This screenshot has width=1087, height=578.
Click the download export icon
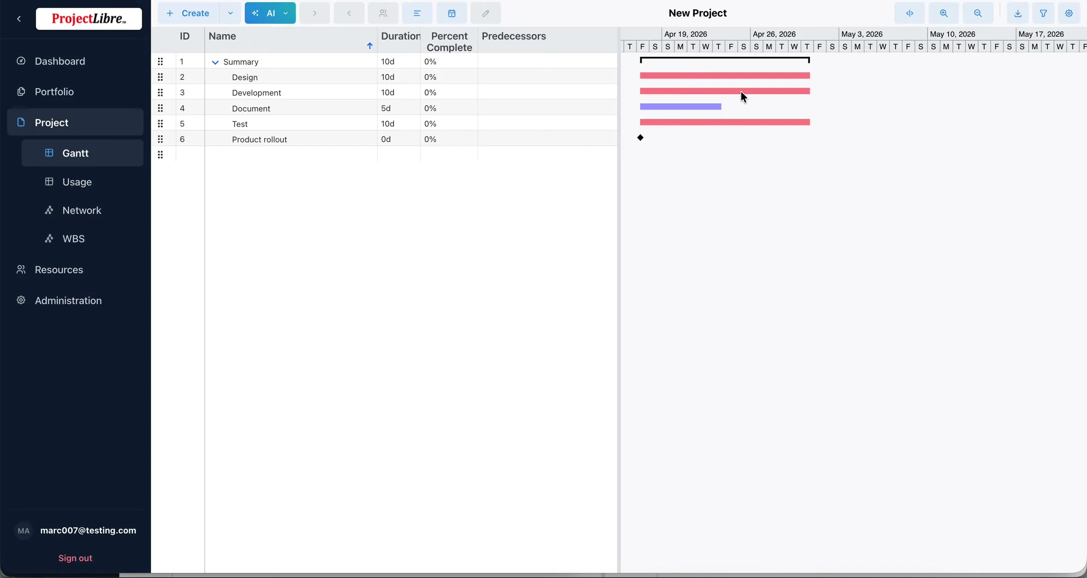(x=1018, y=13)
